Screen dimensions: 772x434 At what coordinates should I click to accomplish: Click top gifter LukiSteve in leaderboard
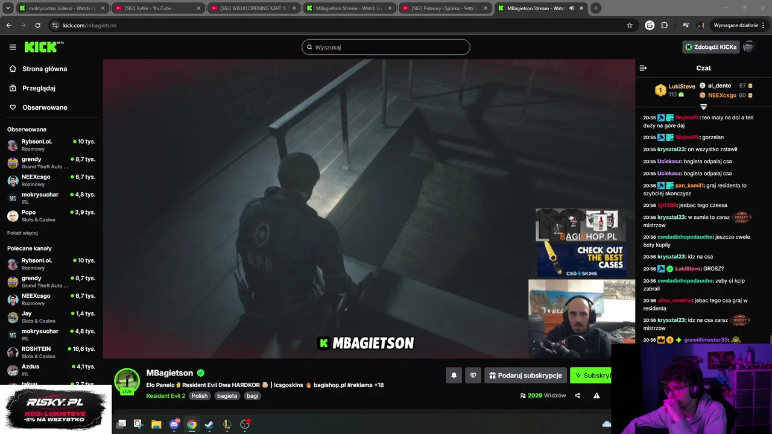click(x=682, y=86)
